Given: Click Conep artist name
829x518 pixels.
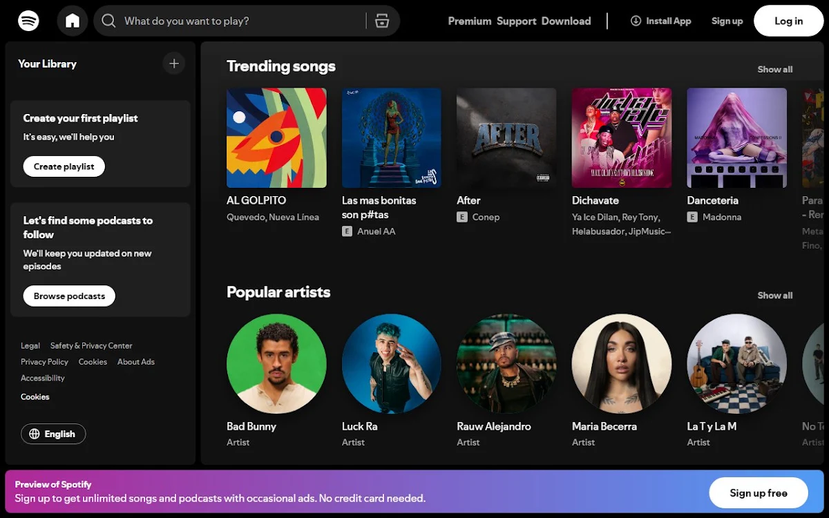Looking at the screenshot, I should [486, 217].
